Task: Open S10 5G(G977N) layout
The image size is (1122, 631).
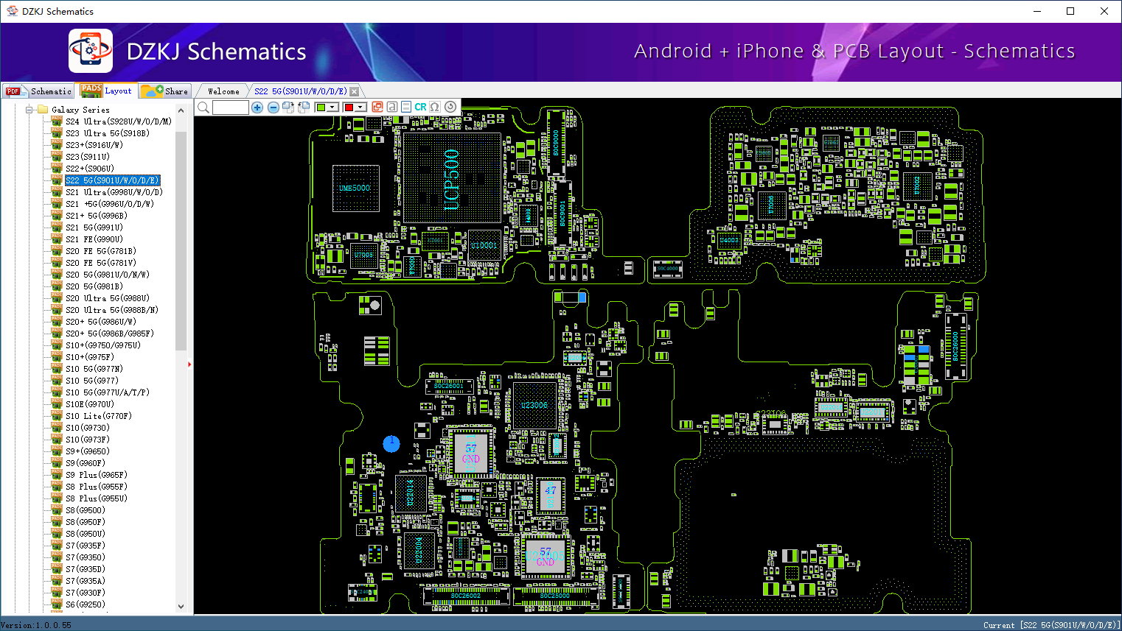Action: [x=94, y=369]
